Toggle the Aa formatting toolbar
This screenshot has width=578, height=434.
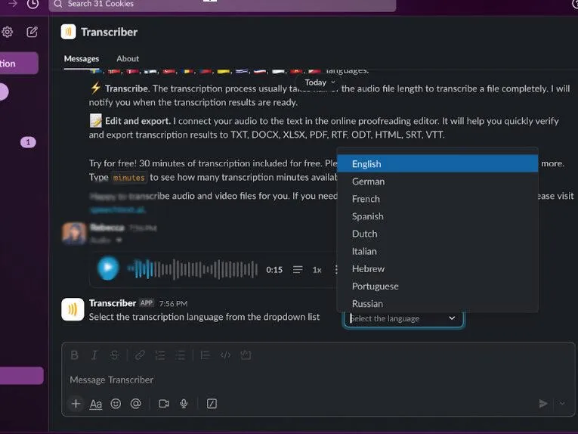click(x=96, y=404)
